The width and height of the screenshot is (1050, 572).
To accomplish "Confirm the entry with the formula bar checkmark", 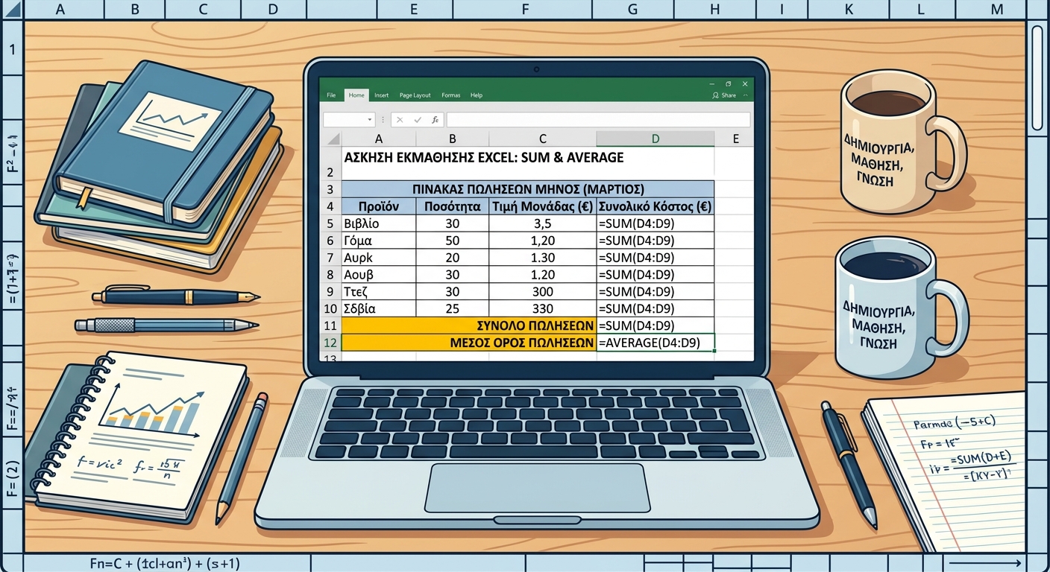I will click(x=418, y=120).
